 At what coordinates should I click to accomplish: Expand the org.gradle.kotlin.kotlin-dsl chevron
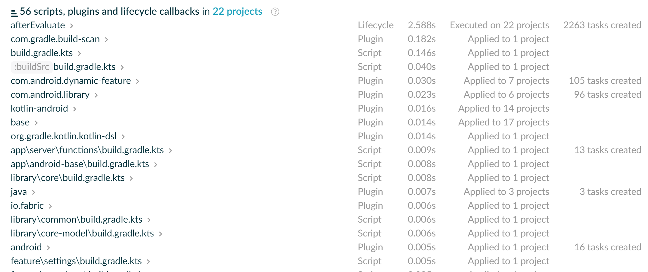pos(123,137)
